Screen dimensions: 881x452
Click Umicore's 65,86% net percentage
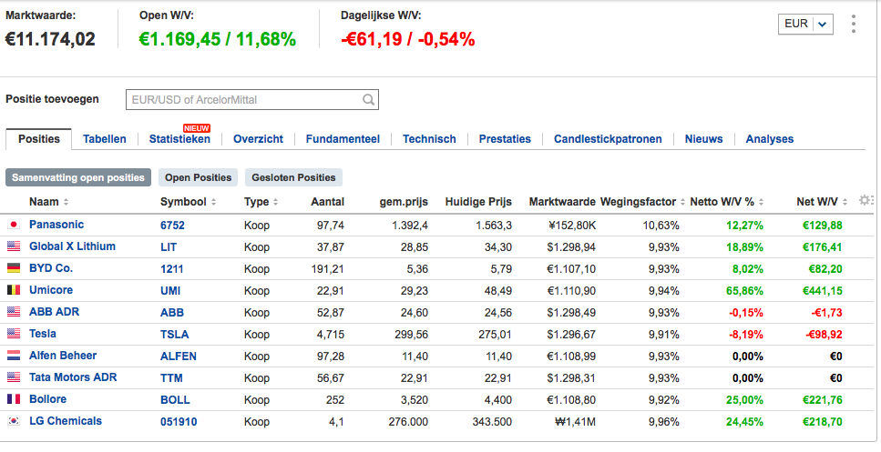pos(744,291)
